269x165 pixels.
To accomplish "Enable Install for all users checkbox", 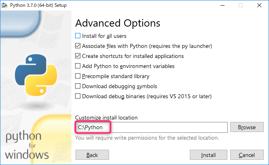I will 78,36.
